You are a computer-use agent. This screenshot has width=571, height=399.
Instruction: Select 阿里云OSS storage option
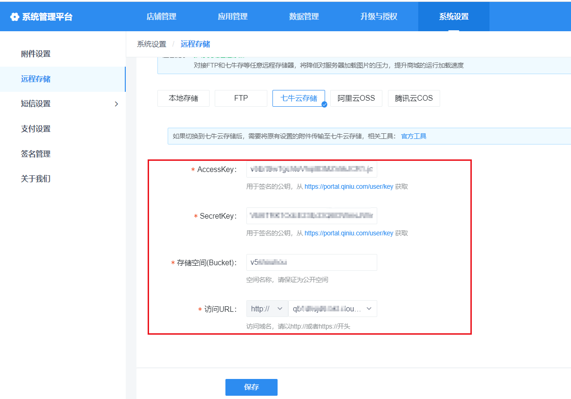tap(356, 98)
